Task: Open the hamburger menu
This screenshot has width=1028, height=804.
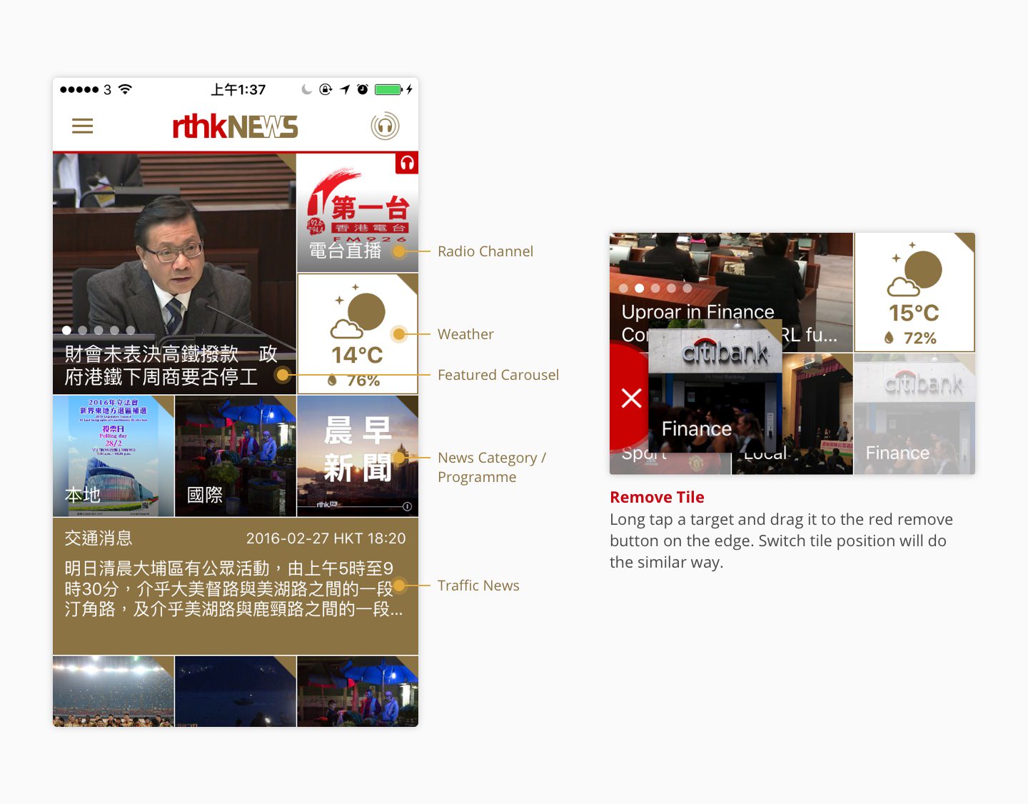Action: (x=83, y=126)
